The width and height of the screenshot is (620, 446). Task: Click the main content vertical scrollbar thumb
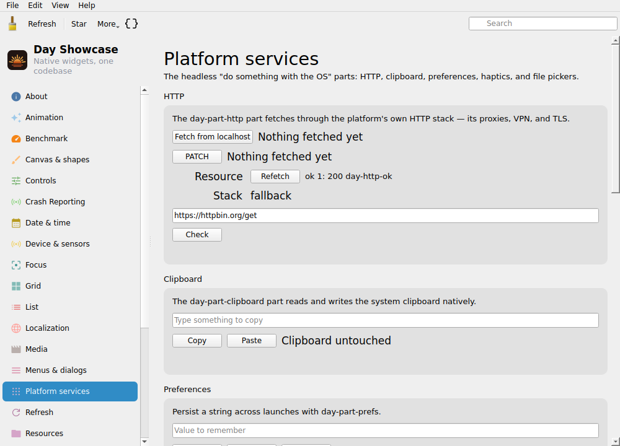615,119
